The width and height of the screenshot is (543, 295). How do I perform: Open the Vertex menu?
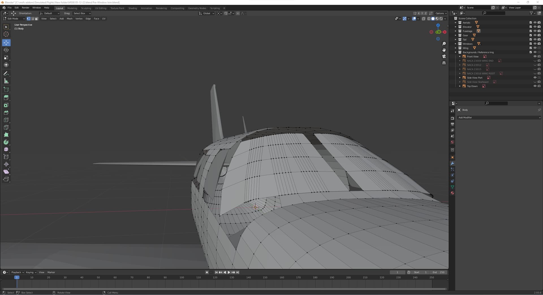click(79, 19)
